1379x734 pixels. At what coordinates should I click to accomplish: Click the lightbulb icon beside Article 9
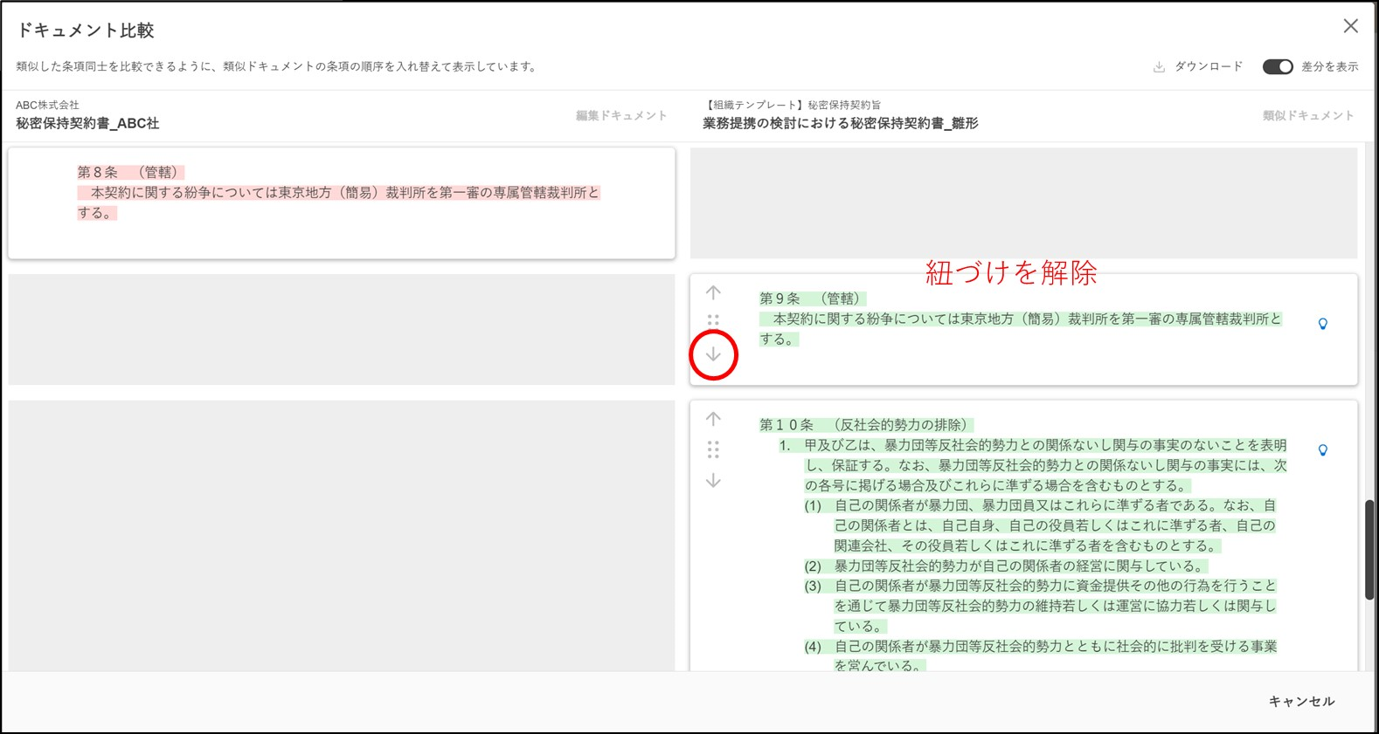tap(1322, 324)
